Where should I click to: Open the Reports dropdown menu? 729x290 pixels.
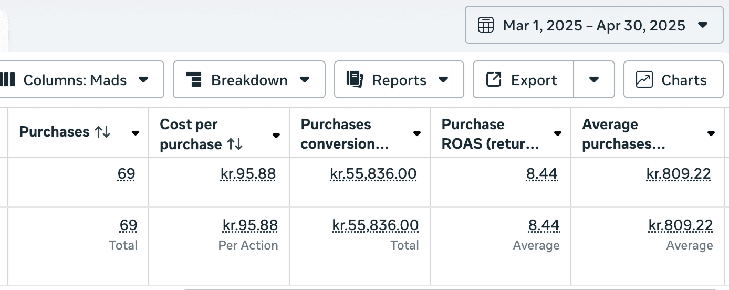coord(443,80)
